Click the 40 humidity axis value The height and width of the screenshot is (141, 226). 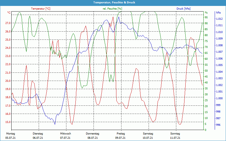coord(206,82)
